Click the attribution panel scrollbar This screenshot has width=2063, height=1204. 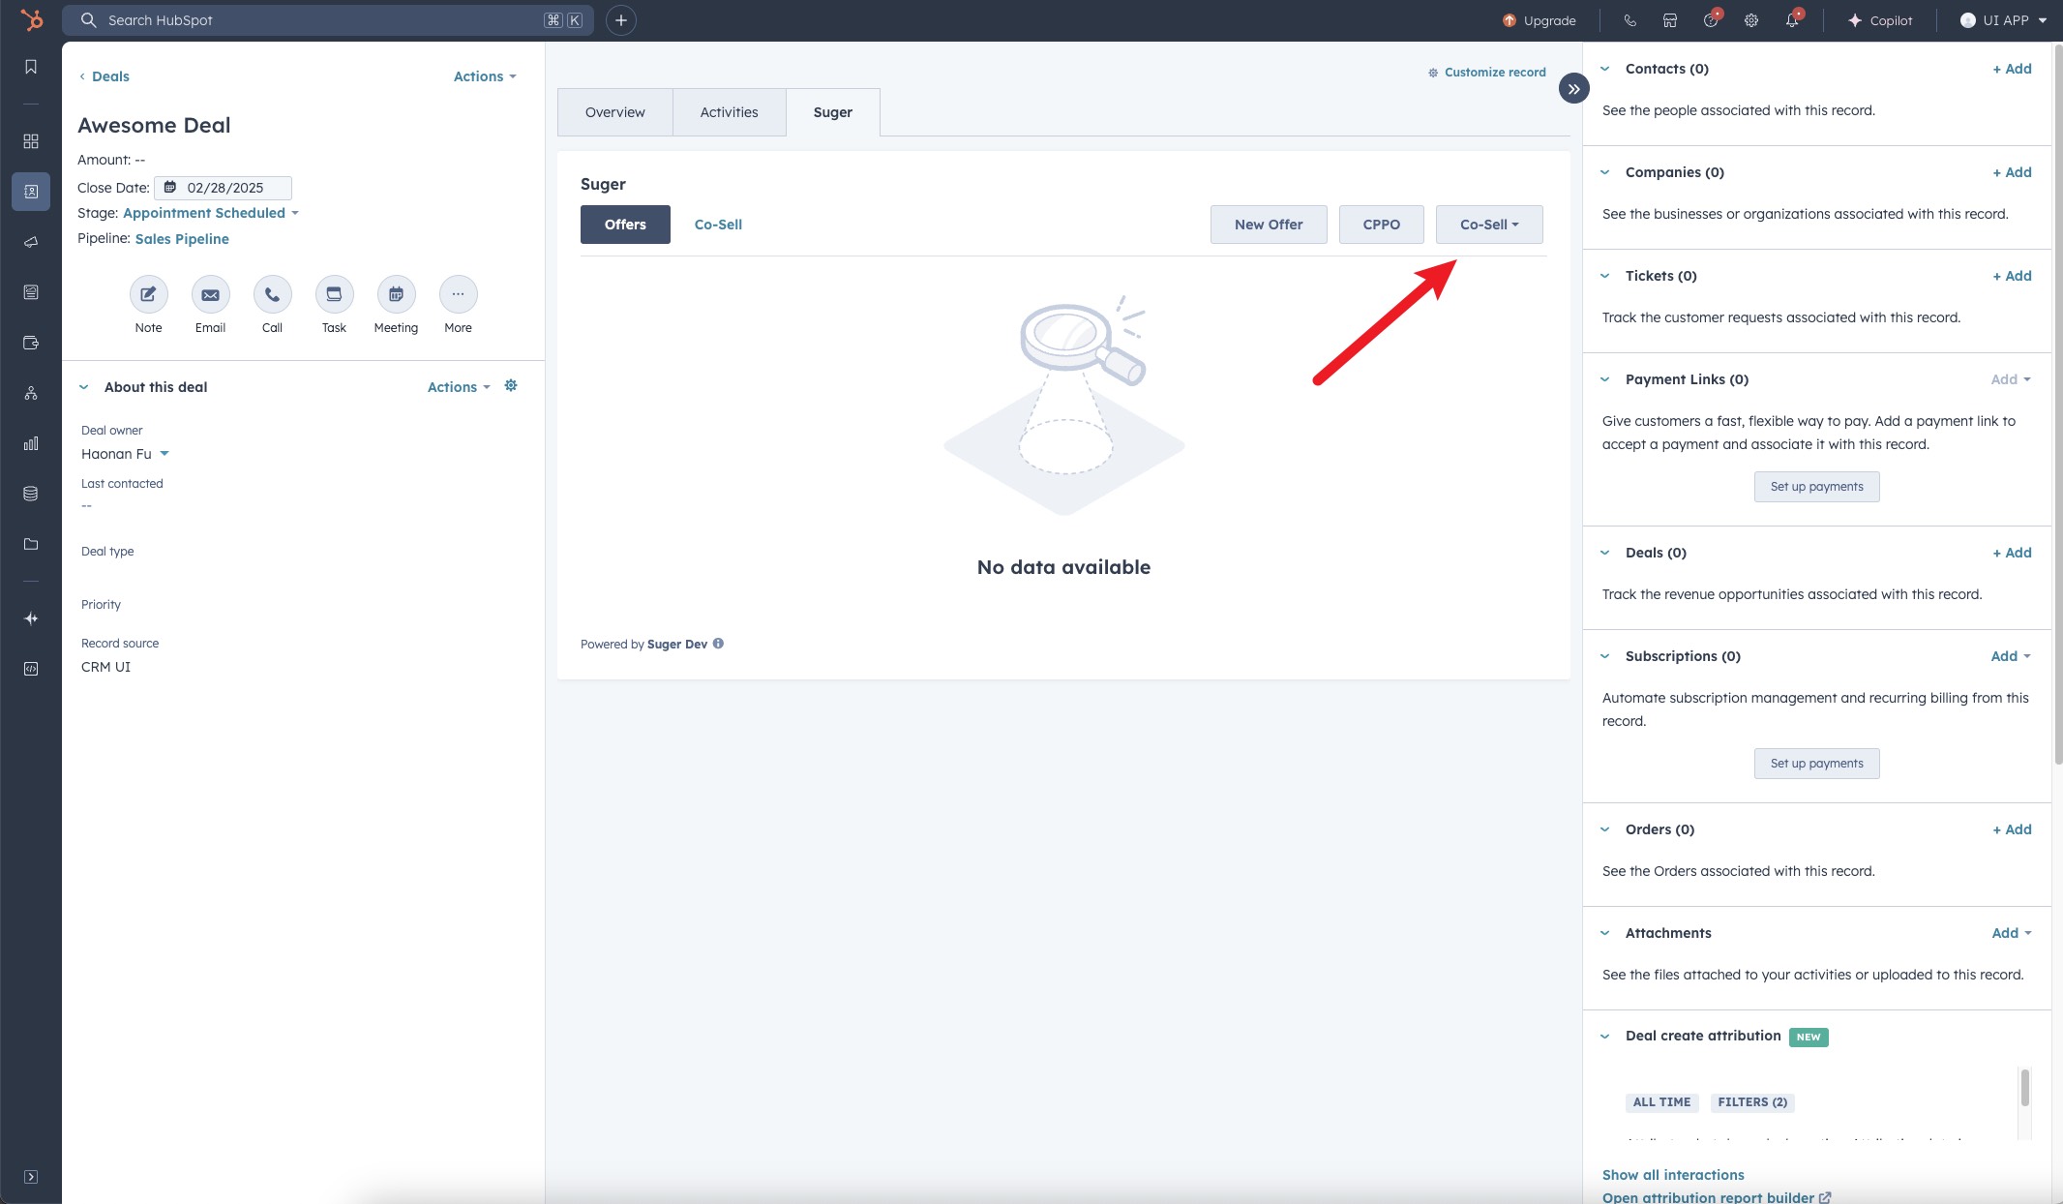2024,1089
